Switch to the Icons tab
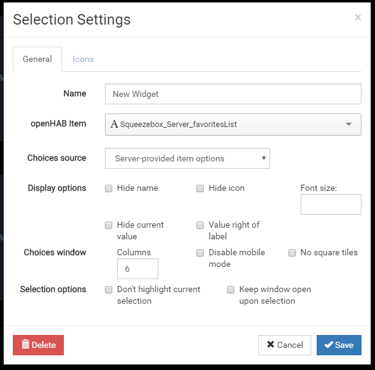 click(x=83, y=60)
